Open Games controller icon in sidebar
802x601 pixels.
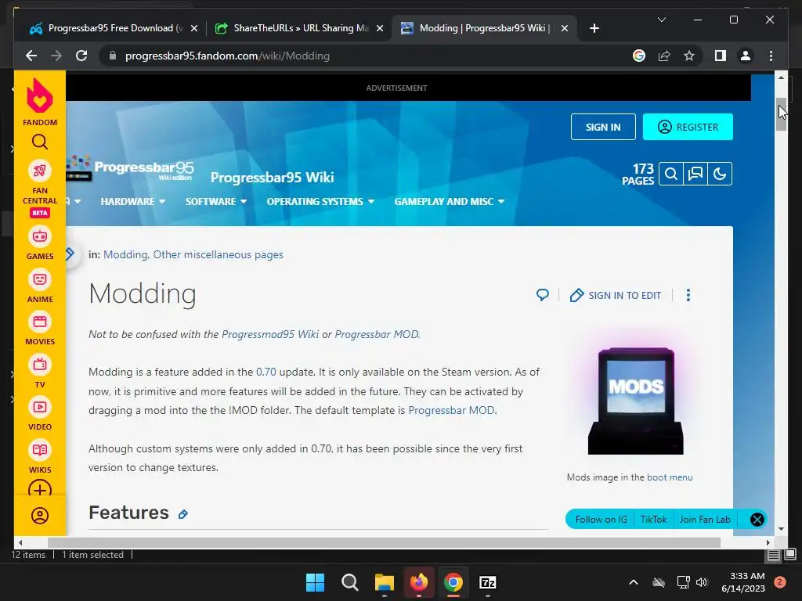[40, 236]
